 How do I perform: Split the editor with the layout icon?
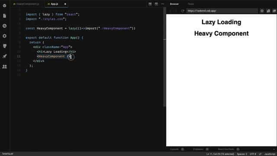point(150,4)
